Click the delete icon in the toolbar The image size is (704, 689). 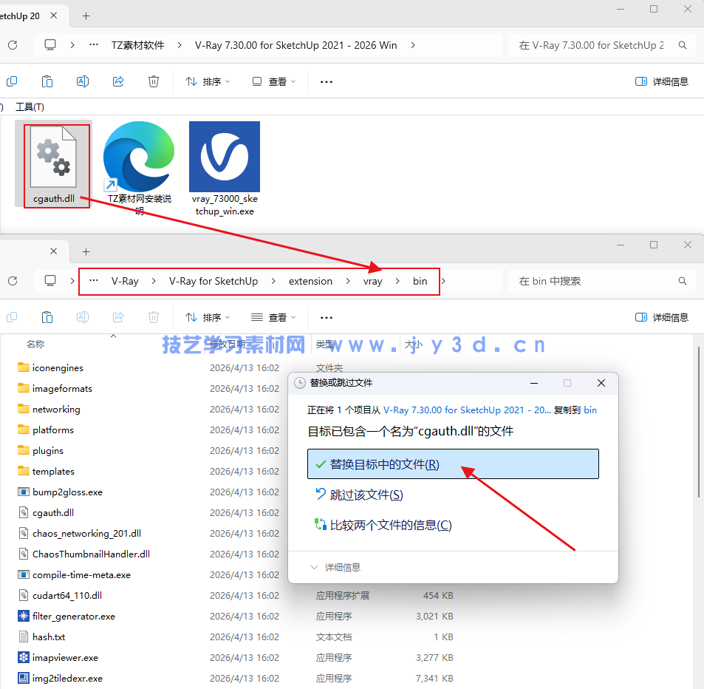[153, 81]
